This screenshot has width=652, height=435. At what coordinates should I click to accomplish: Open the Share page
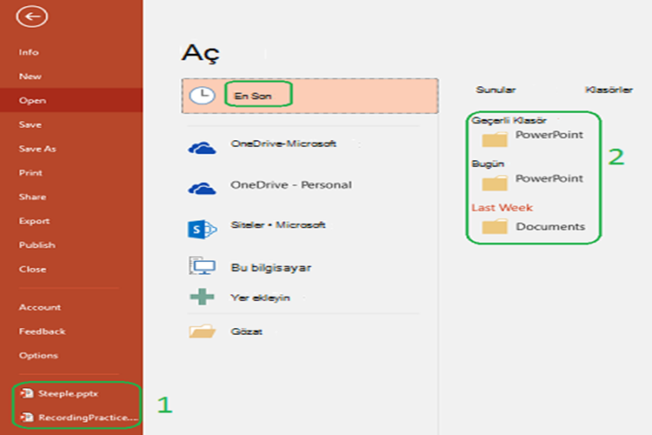click(32, 197)
